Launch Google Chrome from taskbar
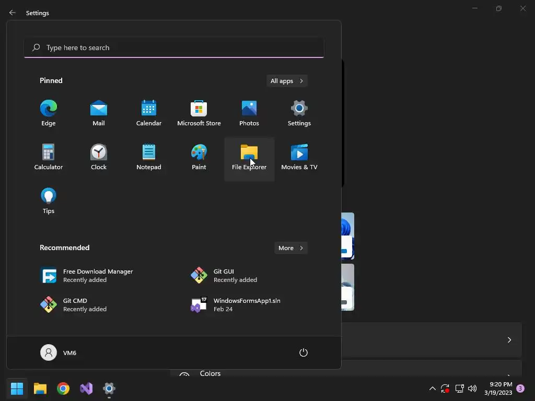Screen dimensions: 535x401 (x=63, y=388)
